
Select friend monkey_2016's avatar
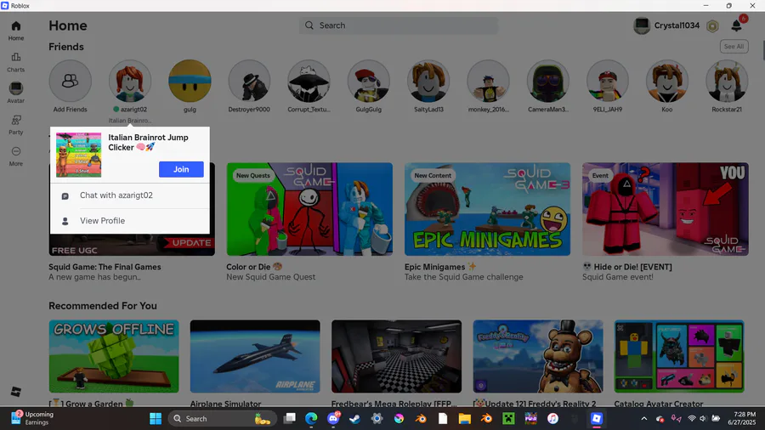(488, 81)
